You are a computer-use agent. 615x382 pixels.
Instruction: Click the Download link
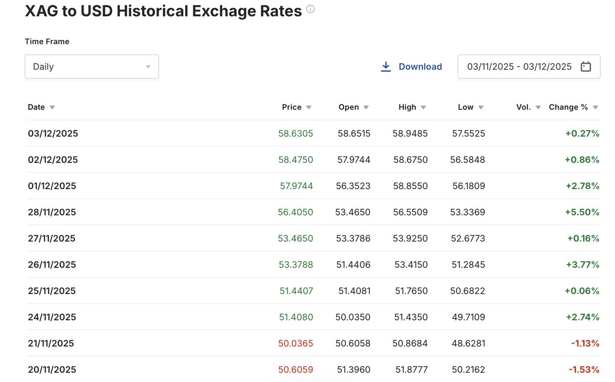(x=420, y=67)
